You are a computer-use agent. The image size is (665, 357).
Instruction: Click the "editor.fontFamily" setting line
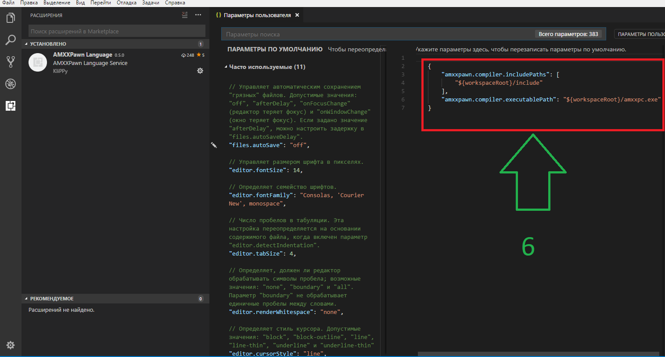296,199
